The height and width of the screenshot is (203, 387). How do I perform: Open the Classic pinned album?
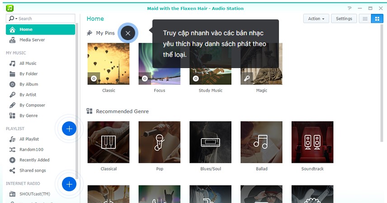click(x=109, y=64)
